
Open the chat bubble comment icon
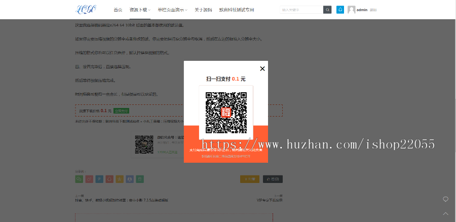pyautogui.click(x=445, y=199)
